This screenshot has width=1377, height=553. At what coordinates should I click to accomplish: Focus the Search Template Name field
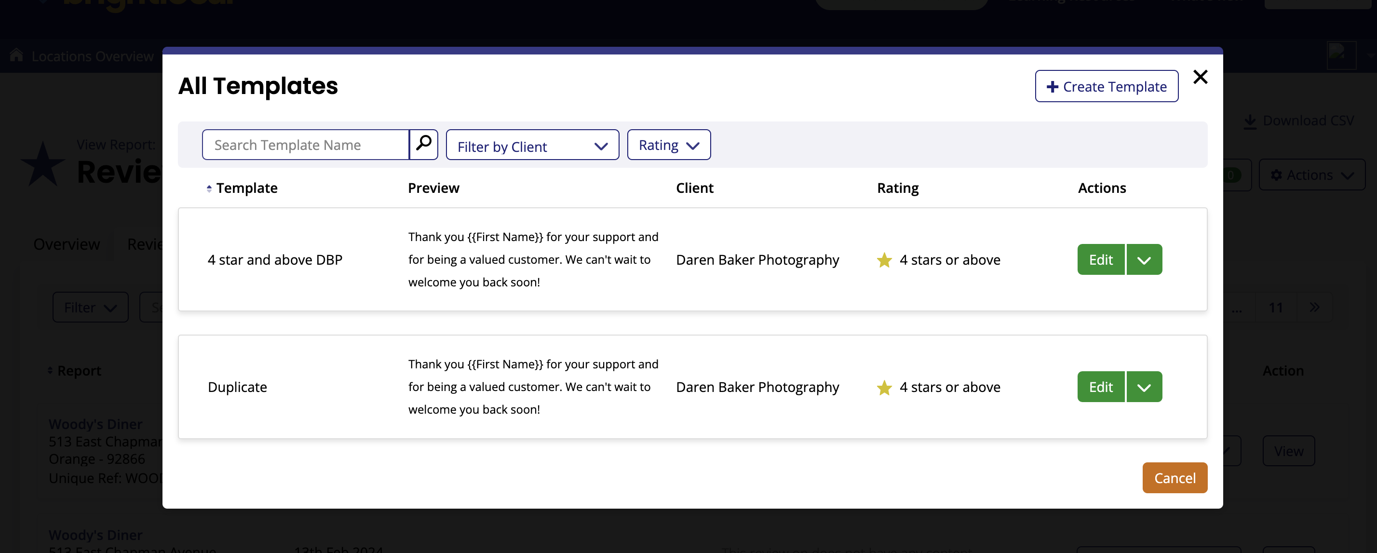click(x=305, y=145)
